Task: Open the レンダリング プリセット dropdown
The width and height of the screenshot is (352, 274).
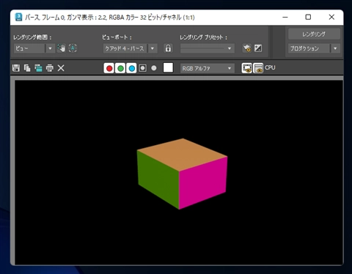Action: pos(208,48)
